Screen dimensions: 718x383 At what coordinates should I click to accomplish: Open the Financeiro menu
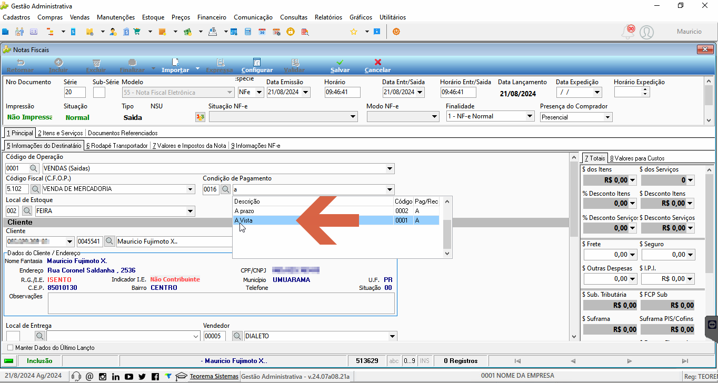(212, 17)
